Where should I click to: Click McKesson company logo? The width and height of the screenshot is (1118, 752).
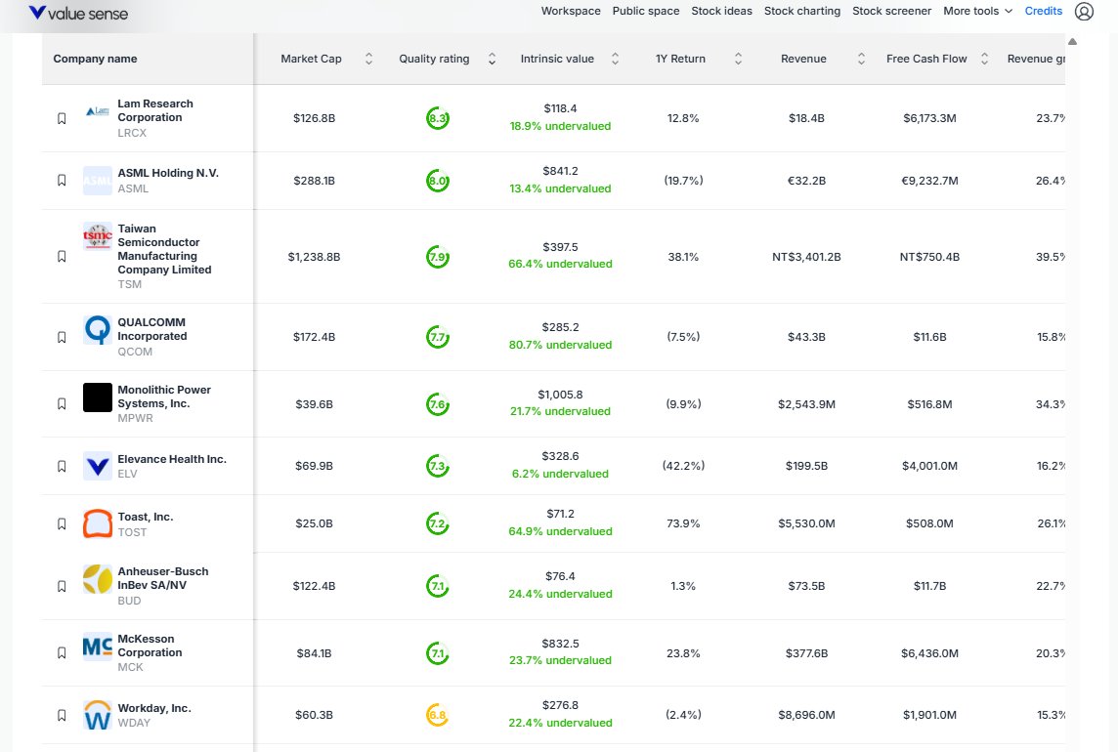point(98,647)
